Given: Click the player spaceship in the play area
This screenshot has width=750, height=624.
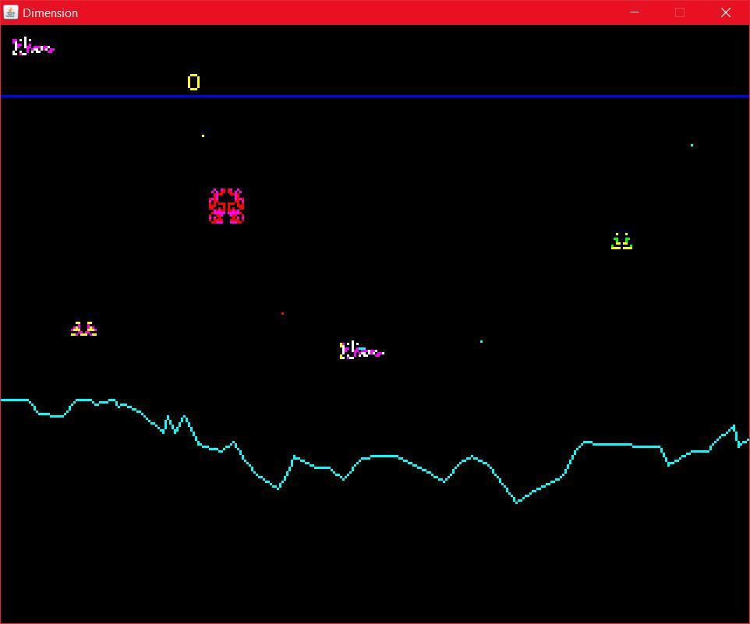Looking at the screenshot, I should pos(362,351).
